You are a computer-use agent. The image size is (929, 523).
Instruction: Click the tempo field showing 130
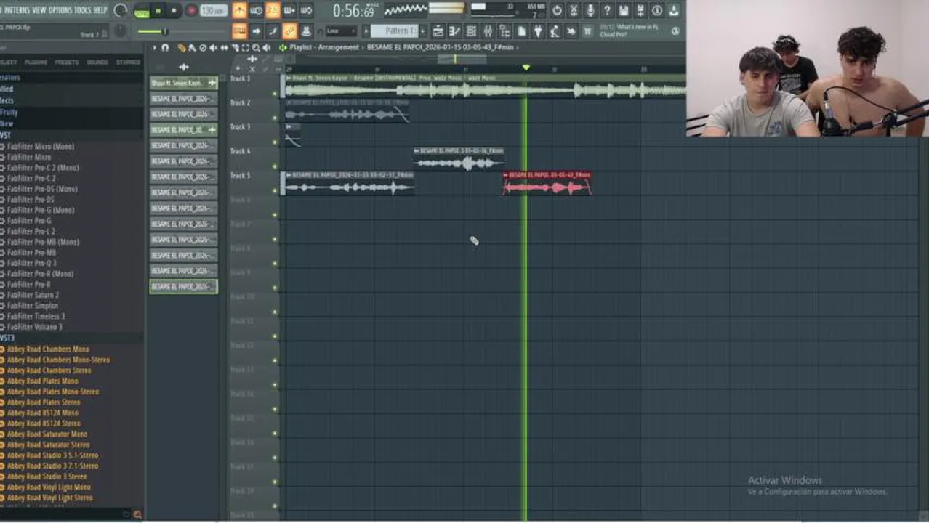pyautogui.click(x=214, y=11)
